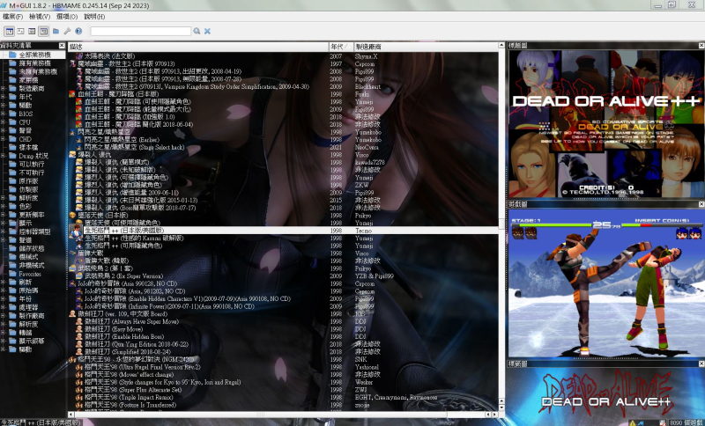The height and width of the screenshot is (426, 705).
Task: Expand the CPU folder node
Action: [4, 122]
